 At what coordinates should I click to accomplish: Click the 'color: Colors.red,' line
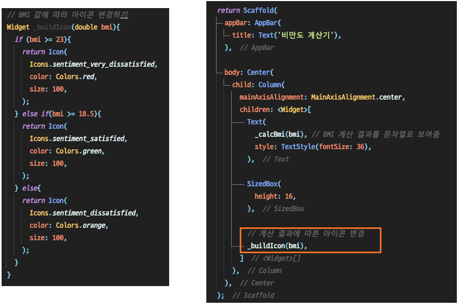pos(63,76)
